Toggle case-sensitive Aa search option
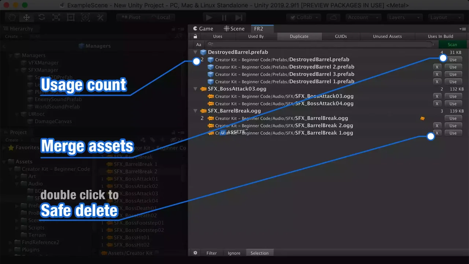This screenshot has width=469, height=264. tap(199, 44)
